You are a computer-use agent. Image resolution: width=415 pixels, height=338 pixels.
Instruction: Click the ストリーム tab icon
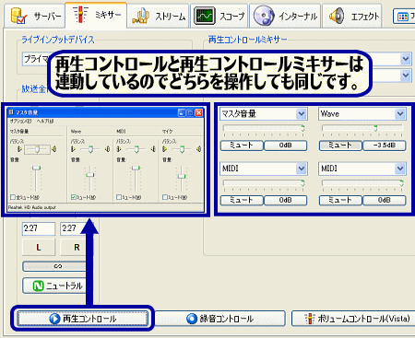click(x=140, y=16)
